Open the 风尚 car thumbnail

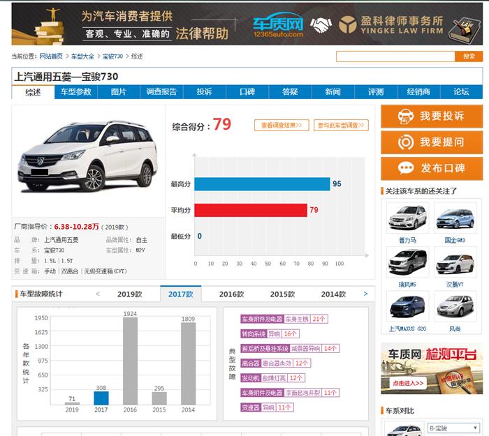pyautogui.click(x=455, y=306)
